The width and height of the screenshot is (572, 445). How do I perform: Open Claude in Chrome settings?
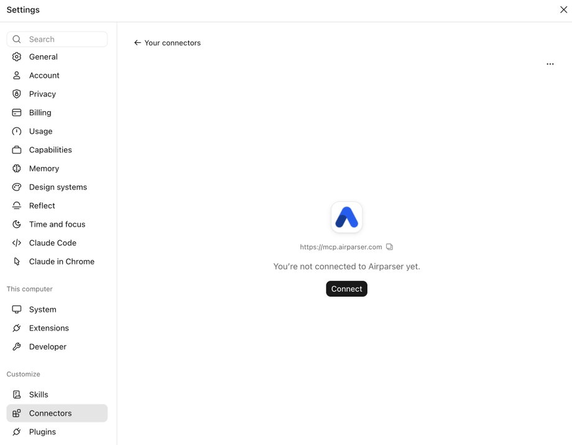pyautogui.click(x=57, y=261)
